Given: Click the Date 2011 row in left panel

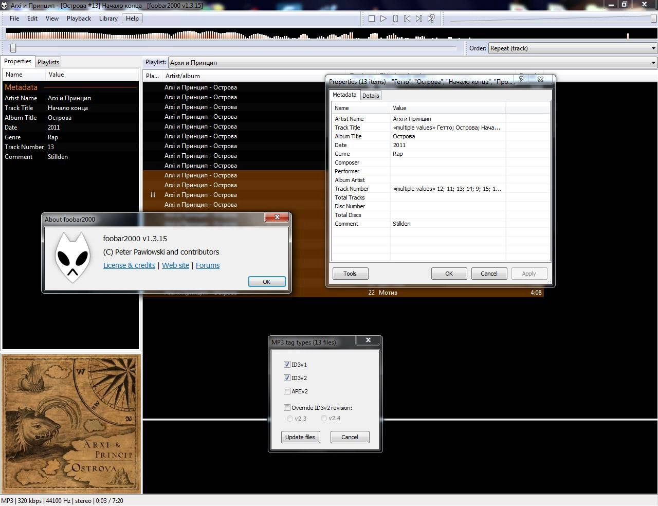Looking at the screenshot, I should [x=70, y=128].
